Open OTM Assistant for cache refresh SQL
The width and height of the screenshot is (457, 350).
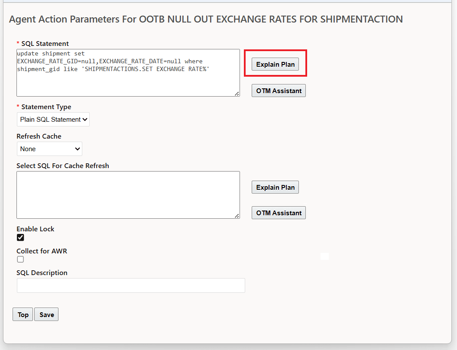coord(279,213)
